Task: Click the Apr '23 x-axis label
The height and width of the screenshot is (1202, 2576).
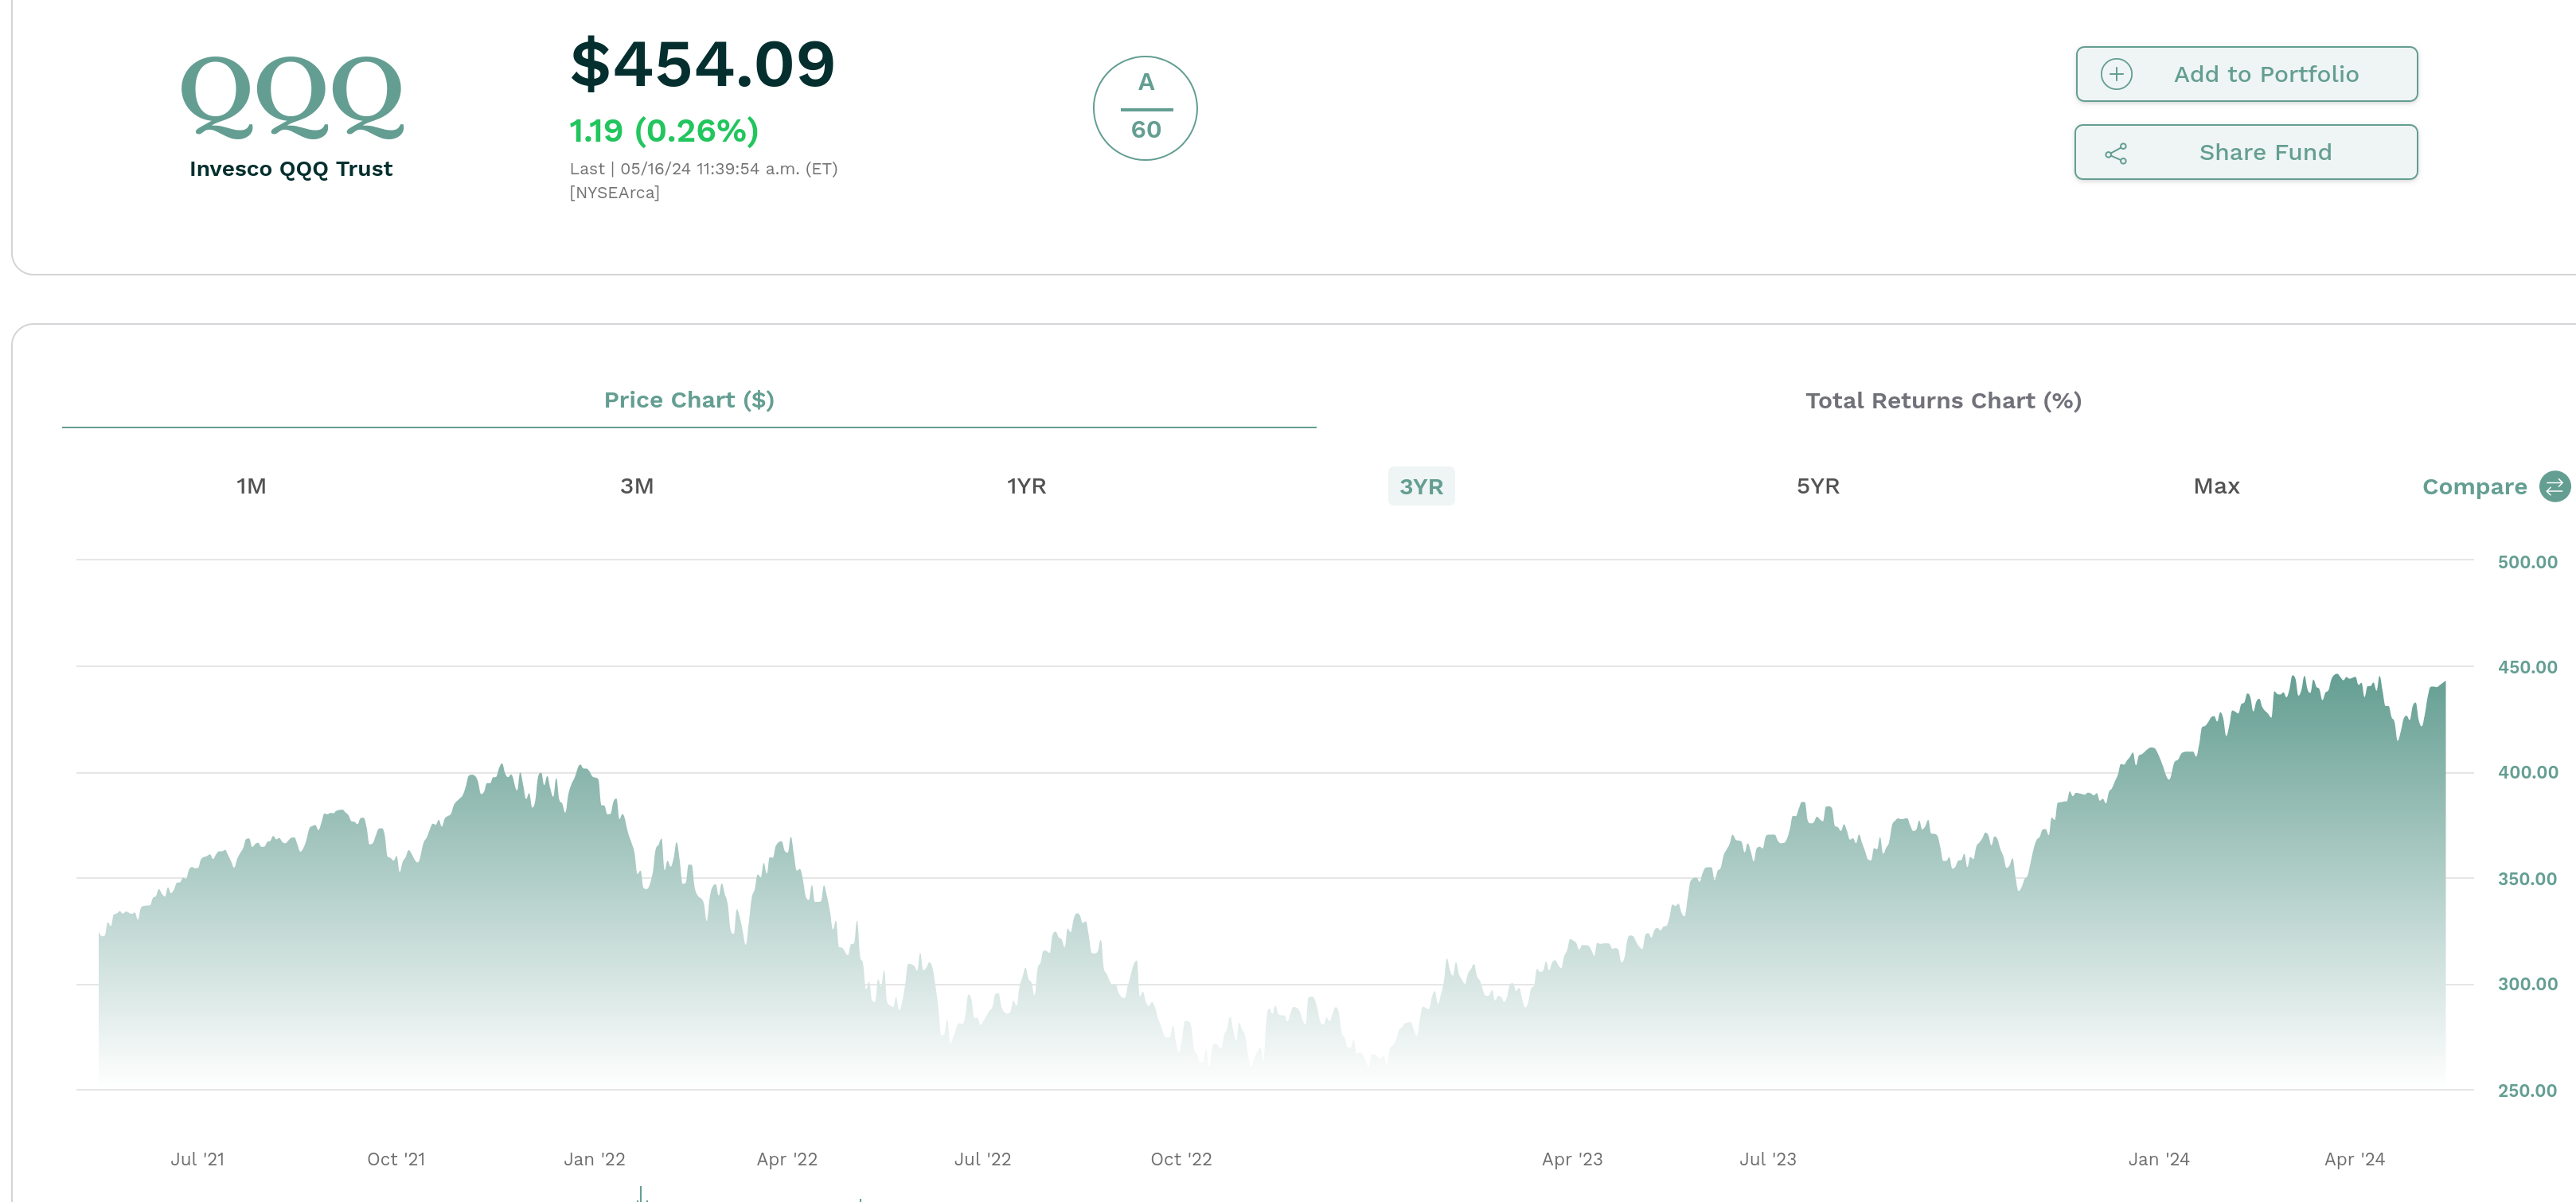Action: coord(1572,1159)
